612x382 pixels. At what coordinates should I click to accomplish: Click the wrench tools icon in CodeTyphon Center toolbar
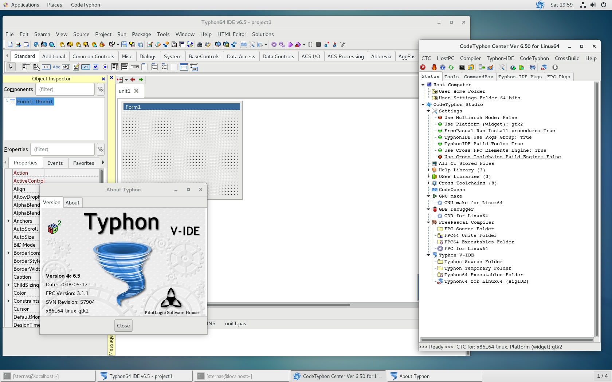(x=502, y=67)
